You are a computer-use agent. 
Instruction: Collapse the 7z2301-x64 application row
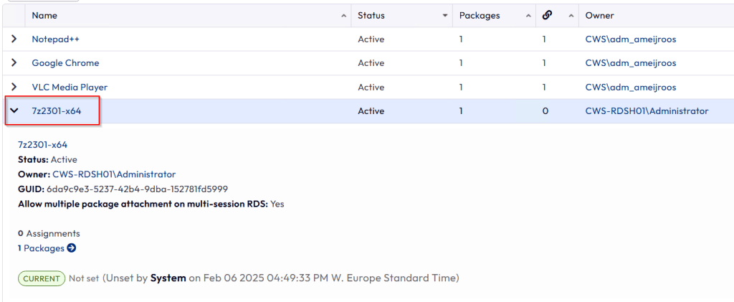pyautogui.click(x=14, y=111)
